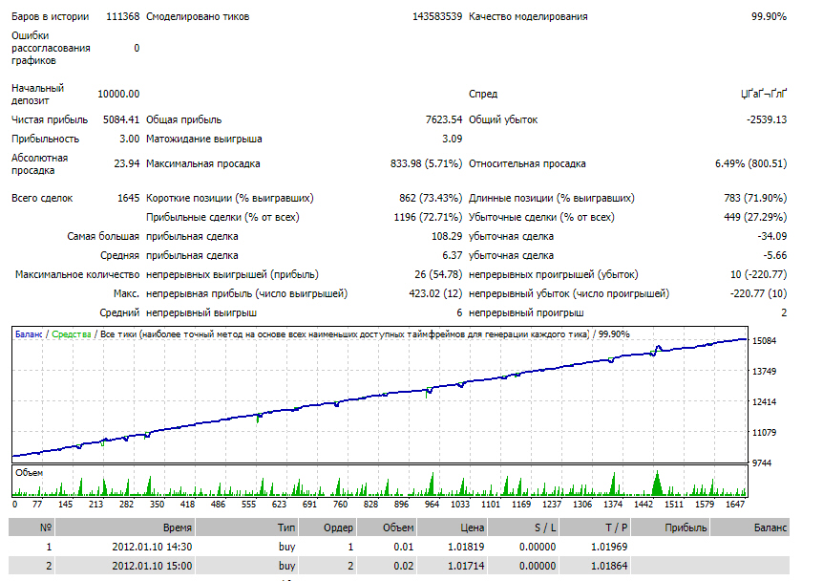Screen dimensions: 823x581
Task: Click the 964 tick on chart axis
Action: pyautogui.click(x=432, y=505)
